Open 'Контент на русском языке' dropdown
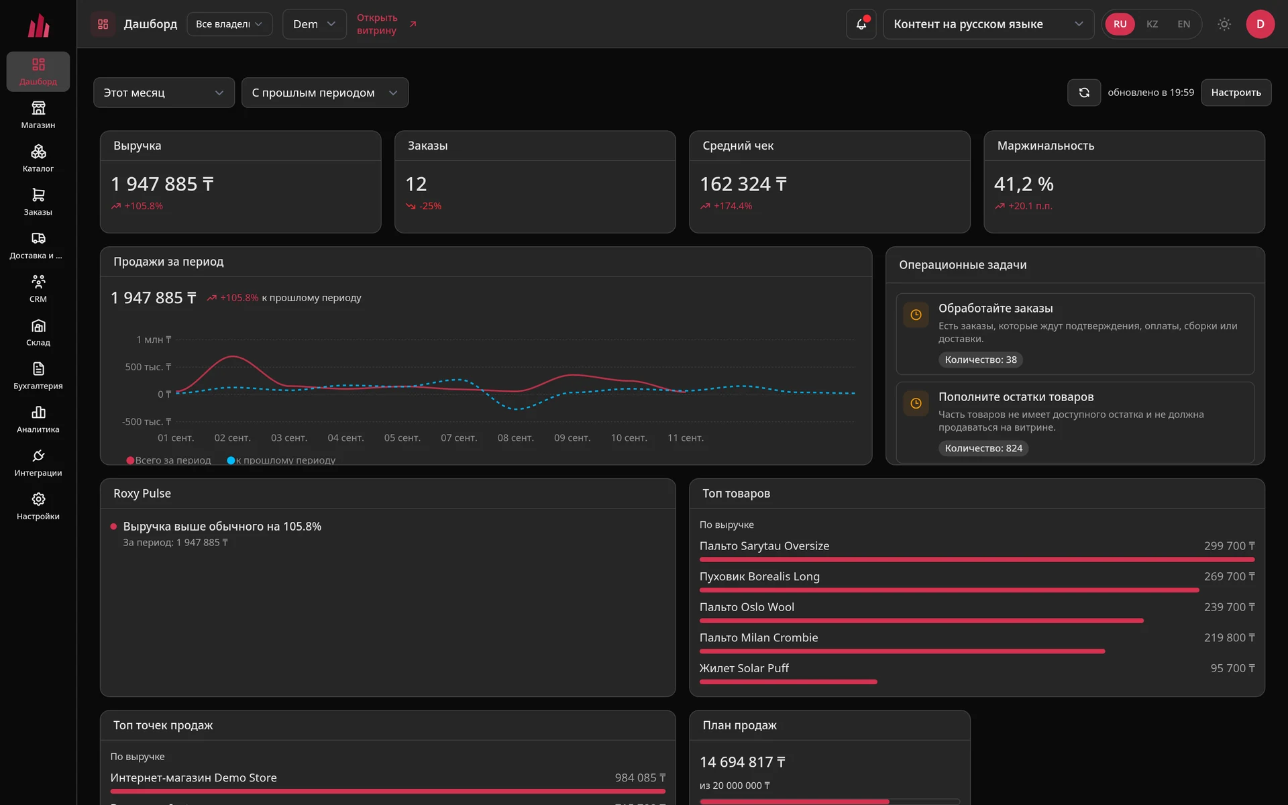1288x805 pixels. click(x=988, y=24)
